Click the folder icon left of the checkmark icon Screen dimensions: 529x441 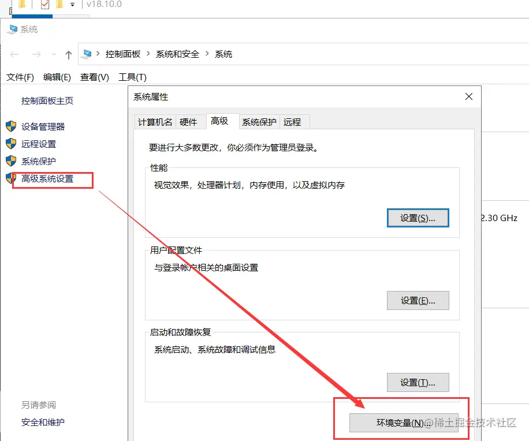(x=22, y=3)
